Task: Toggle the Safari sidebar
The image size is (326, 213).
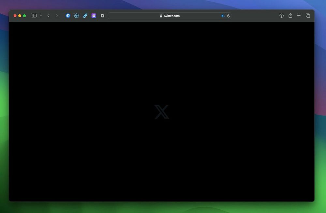Action: coord(34,16)
